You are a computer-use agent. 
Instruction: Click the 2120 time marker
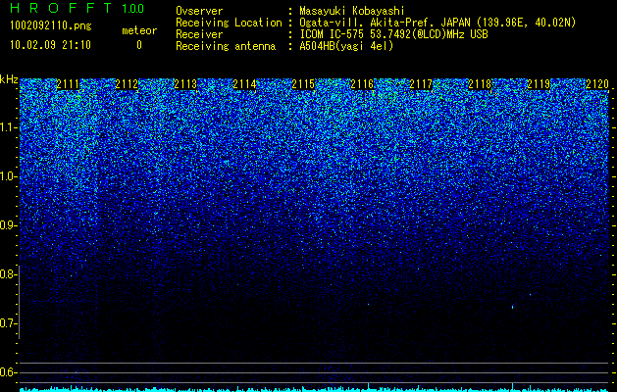tap(597, 84)
